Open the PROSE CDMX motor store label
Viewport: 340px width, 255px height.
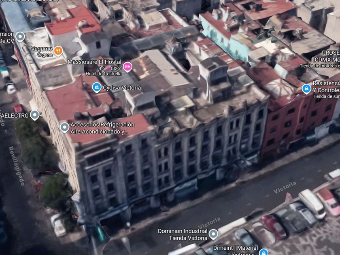pos(330,56)
